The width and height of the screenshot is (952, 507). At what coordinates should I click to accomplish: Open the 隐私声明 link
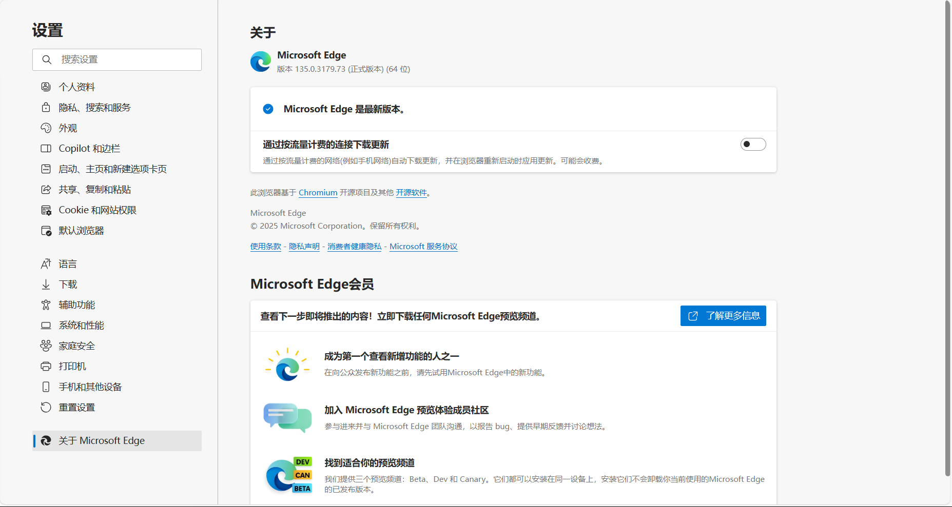pyautogui.click(x=304, y=247)
